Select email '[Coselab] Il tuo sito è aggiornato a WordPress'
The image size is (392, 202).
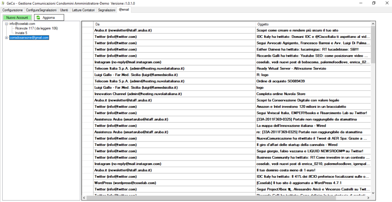click(x=313, y=183)
